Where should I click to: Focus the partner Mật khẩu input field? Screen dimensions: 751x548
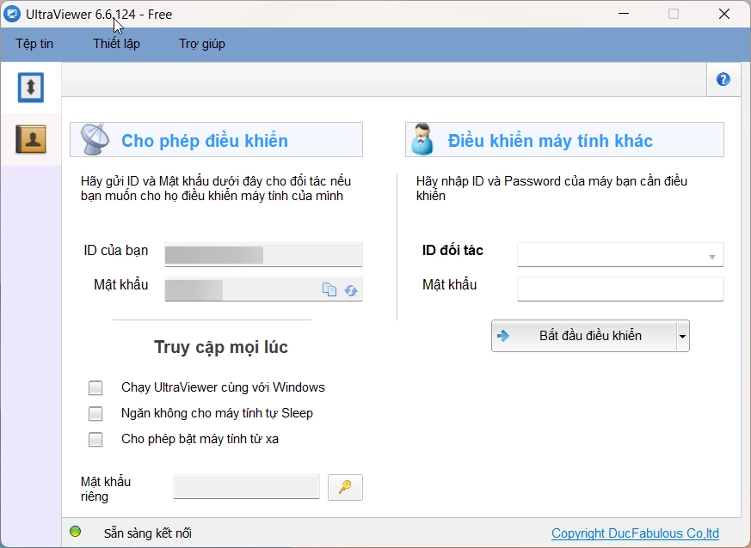point(620,289)
